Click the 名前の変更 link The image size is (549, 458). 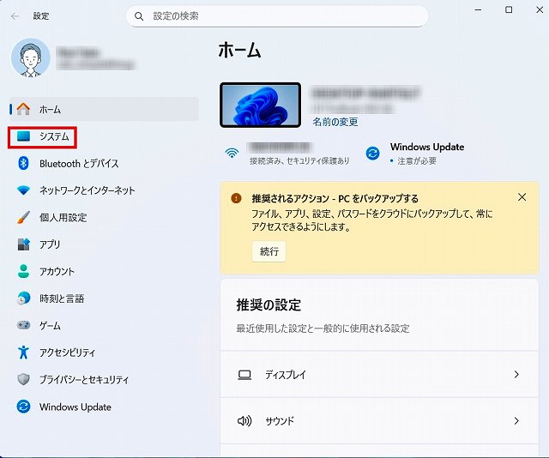pos(335,122)
